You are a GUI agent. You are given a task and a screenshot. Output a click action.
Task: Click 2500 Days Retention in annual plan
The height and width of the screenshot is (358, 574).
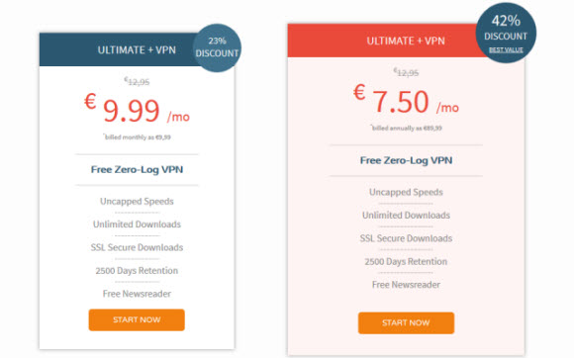pos(406,261)
